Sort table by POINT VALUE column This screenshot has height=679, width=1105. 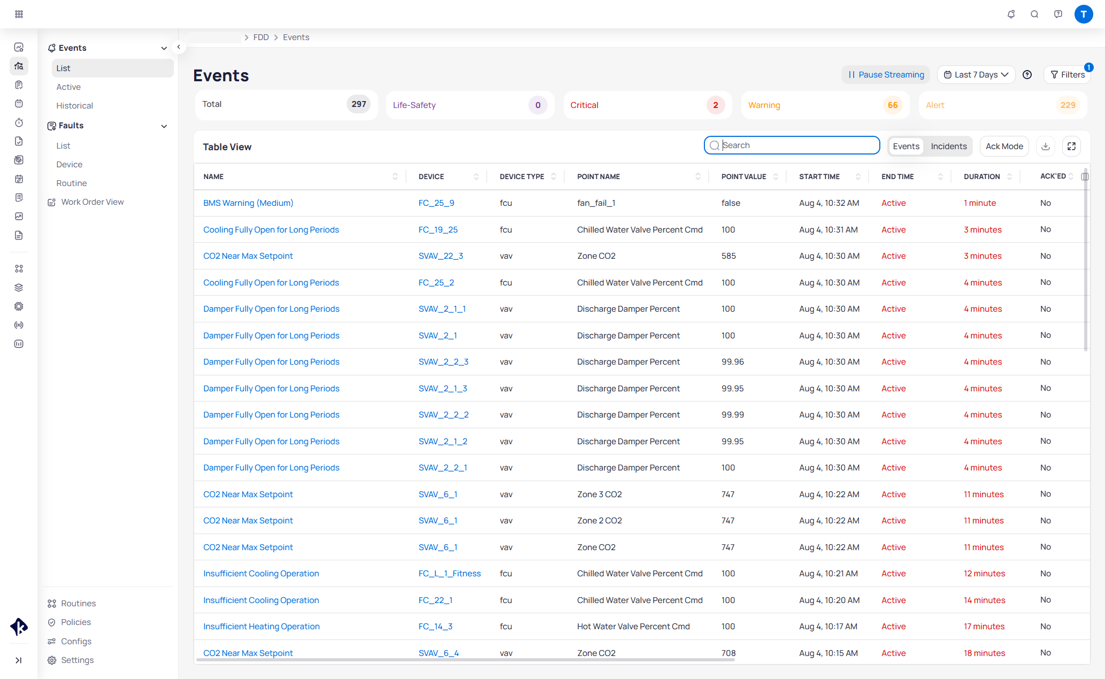coord(776,176)
